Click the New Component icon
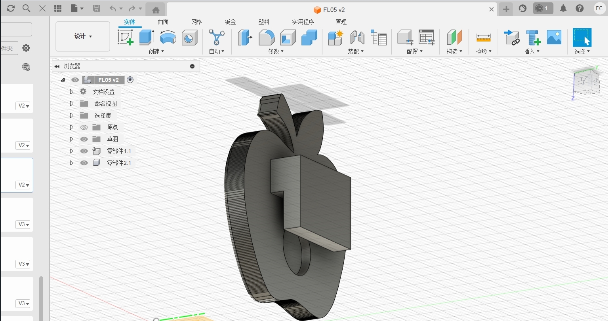Image resolution: width=608 pixels, height=321 pixels. tap(335, 38)
